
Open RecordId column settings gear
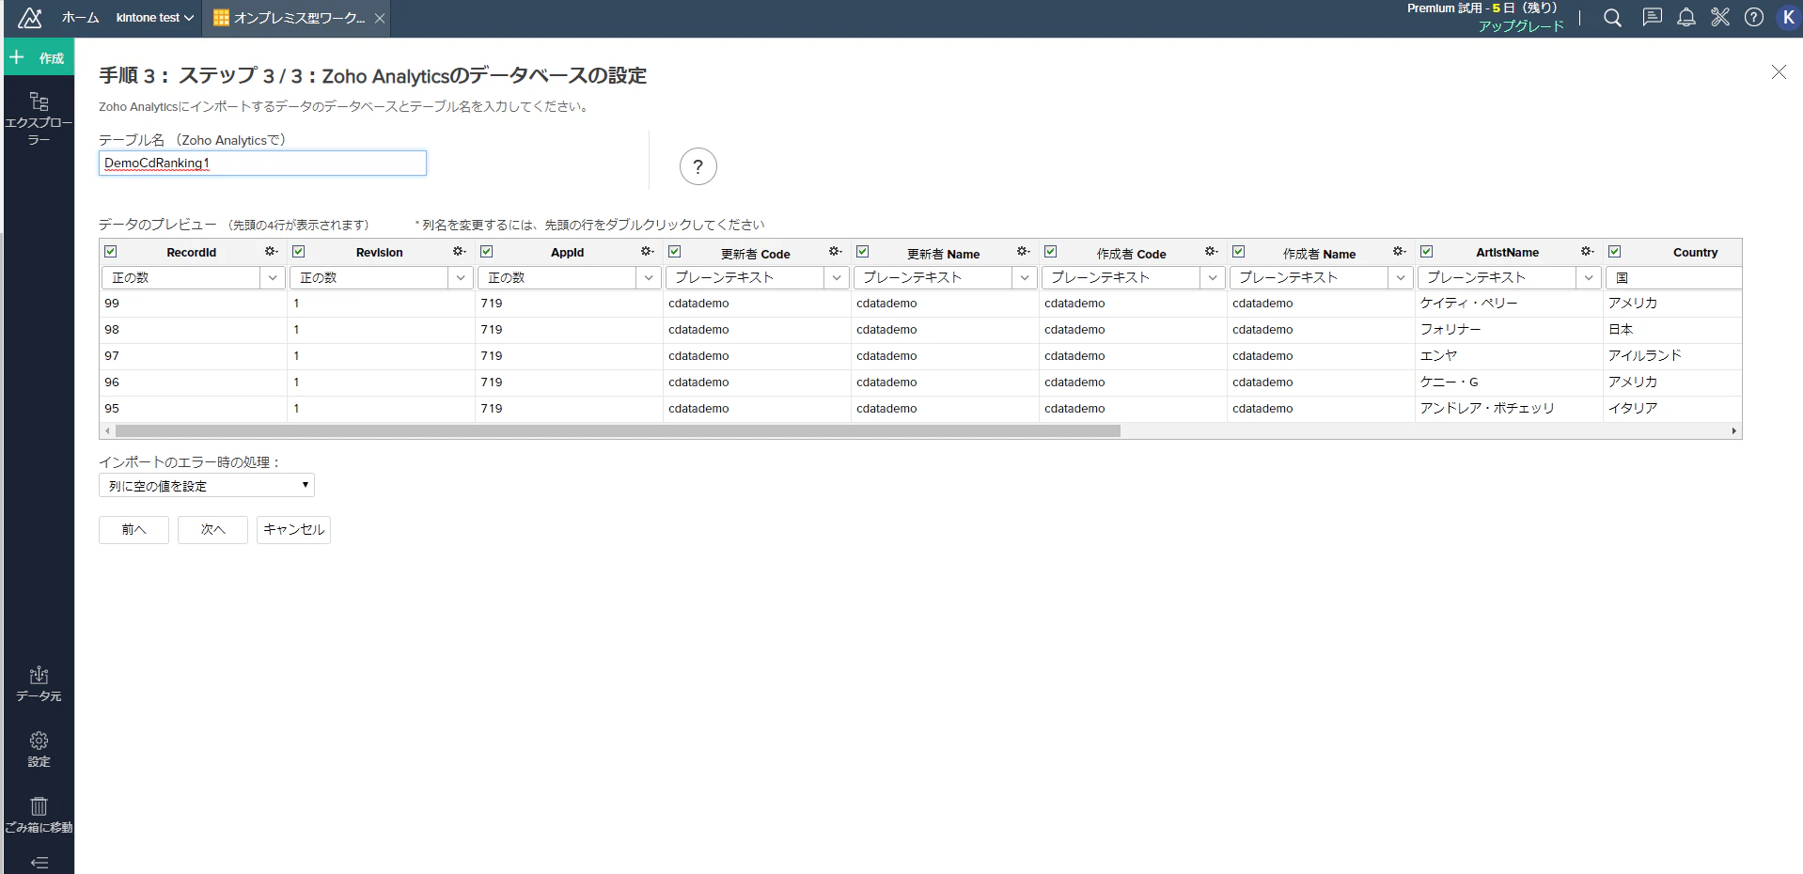[x=271, y=252]
